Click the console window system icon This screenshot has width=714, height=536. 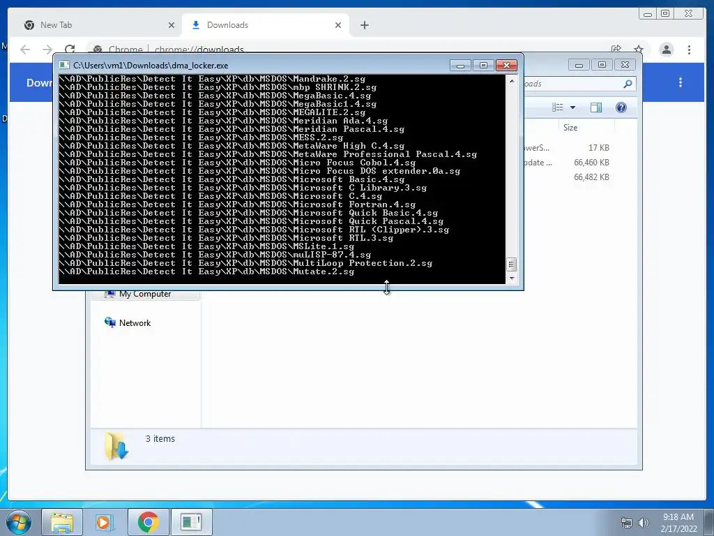click(65, 65)
